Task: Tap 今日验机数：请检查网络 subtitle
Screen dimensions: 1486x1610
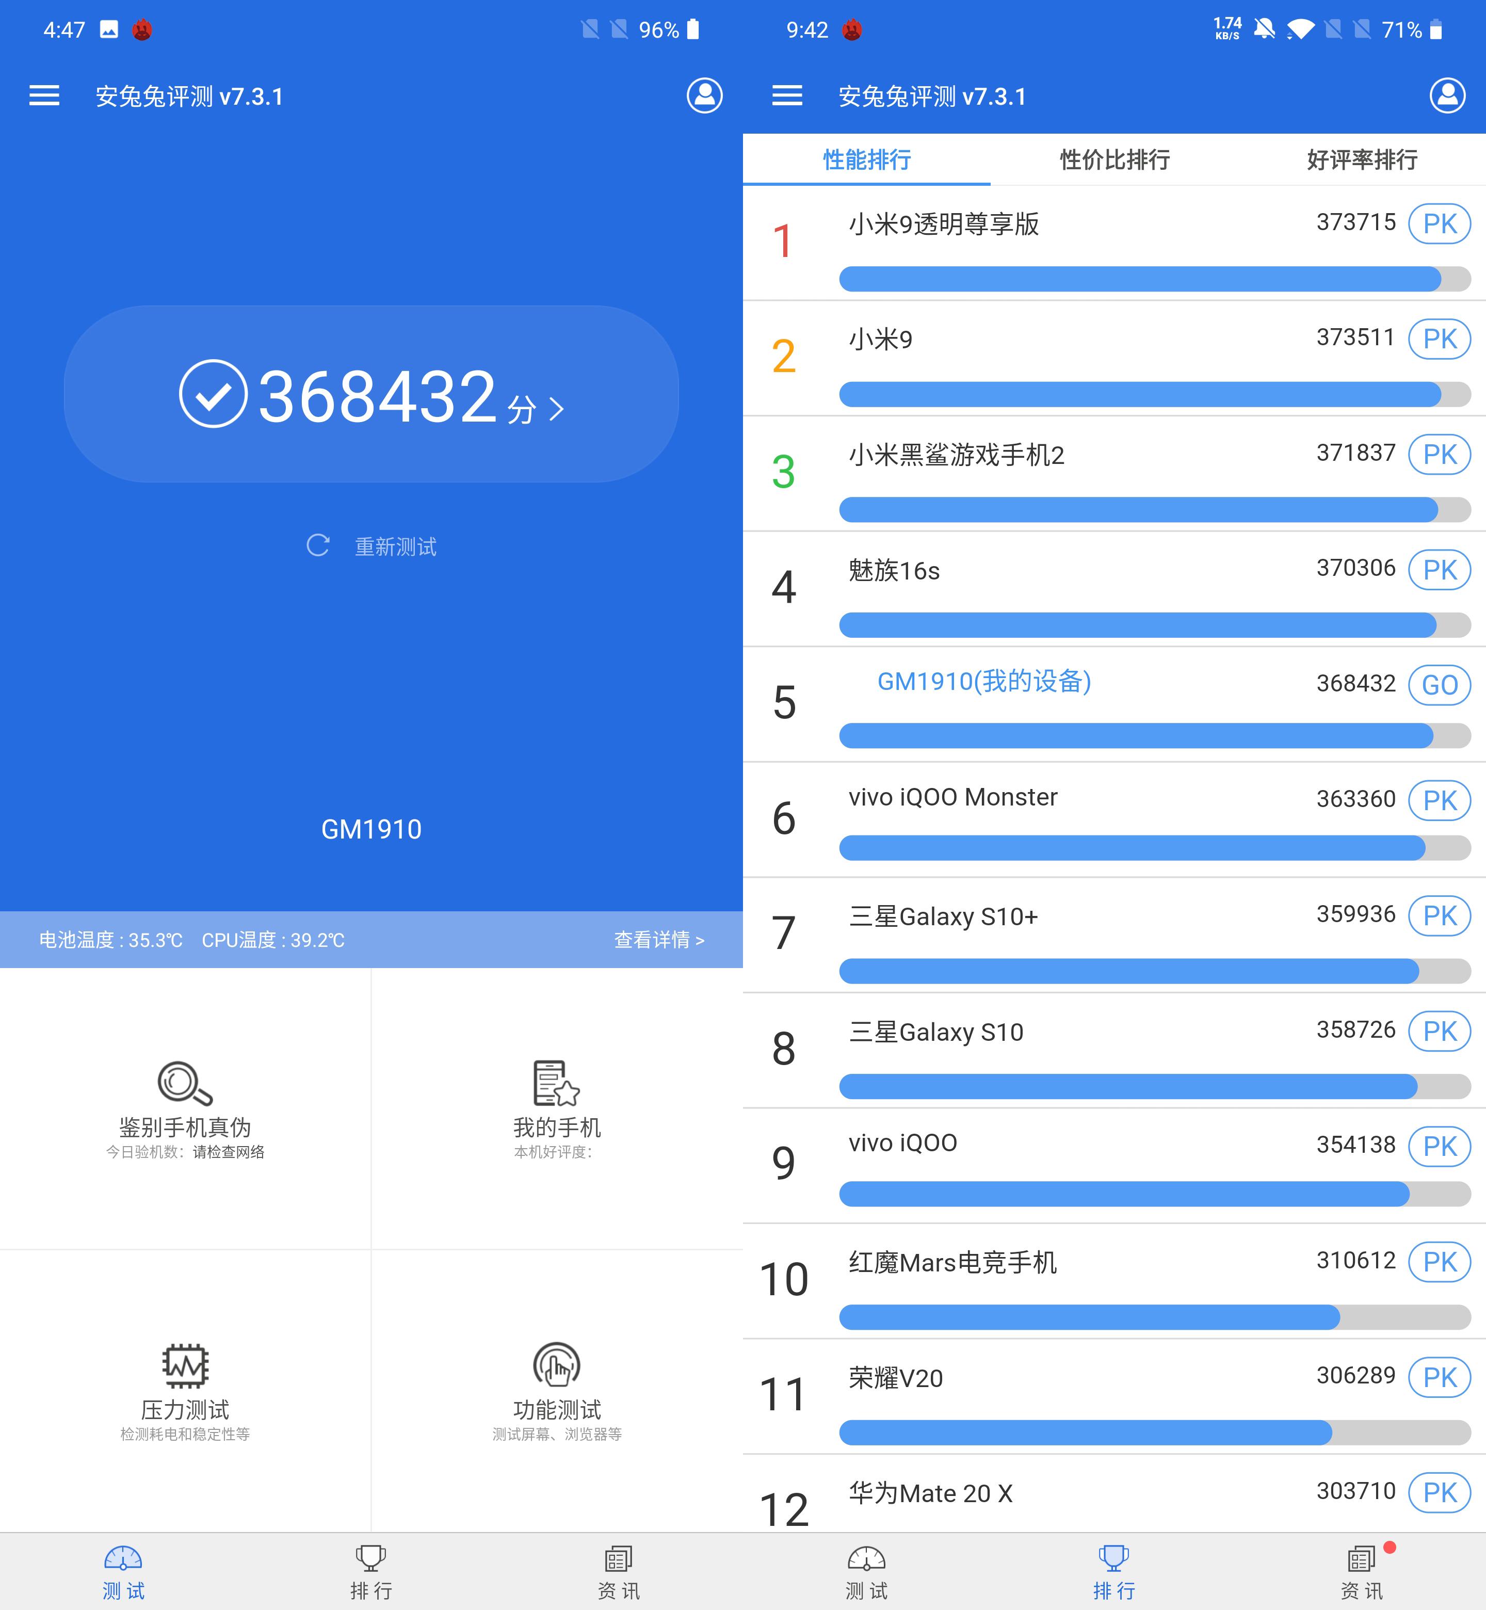Action: (x=185, y=1152)
